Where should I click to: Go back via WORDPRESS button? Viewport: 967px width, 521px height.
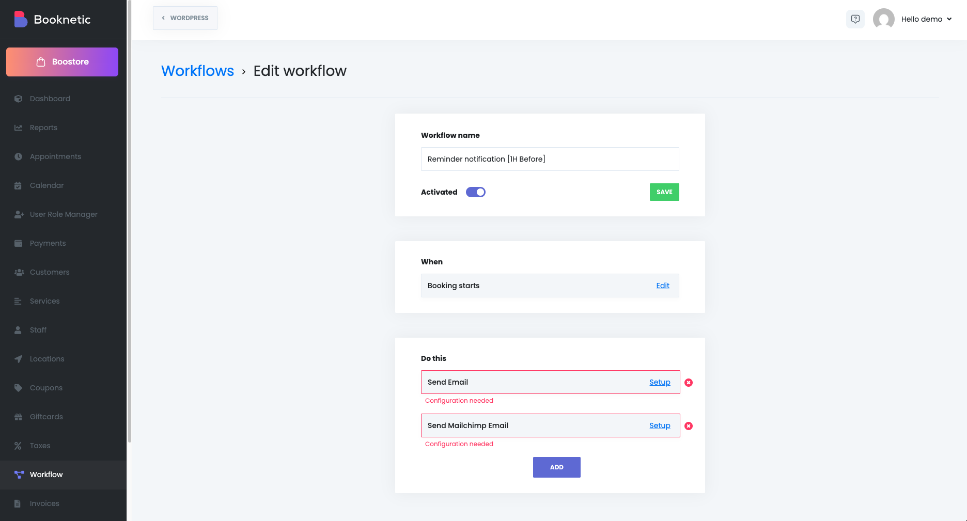(x=185, y=18)
